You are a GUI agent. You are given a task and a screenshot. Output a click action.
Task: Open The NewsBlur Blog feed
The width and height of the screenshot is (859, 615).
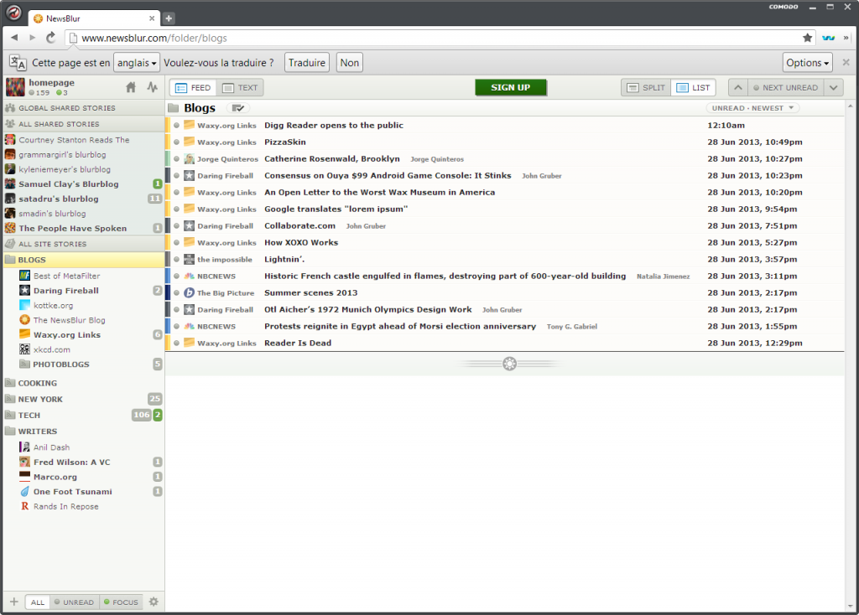pyautogui.click(x=83, y=320)
